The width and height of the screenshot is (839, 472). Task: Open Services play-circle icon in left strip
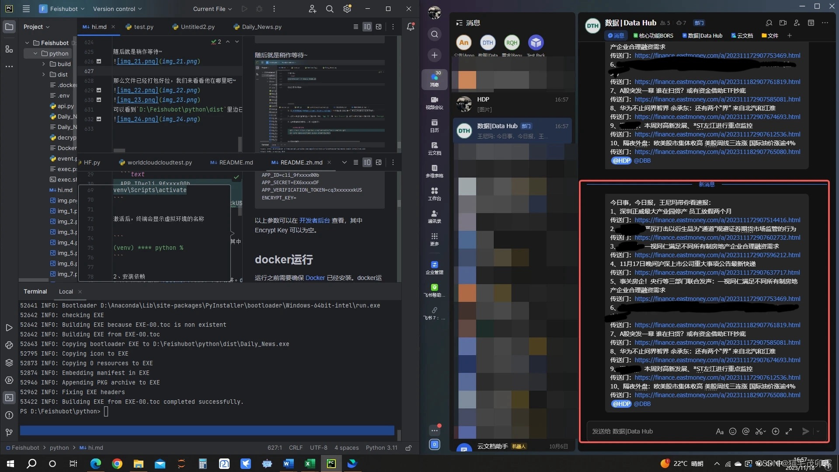9,380
